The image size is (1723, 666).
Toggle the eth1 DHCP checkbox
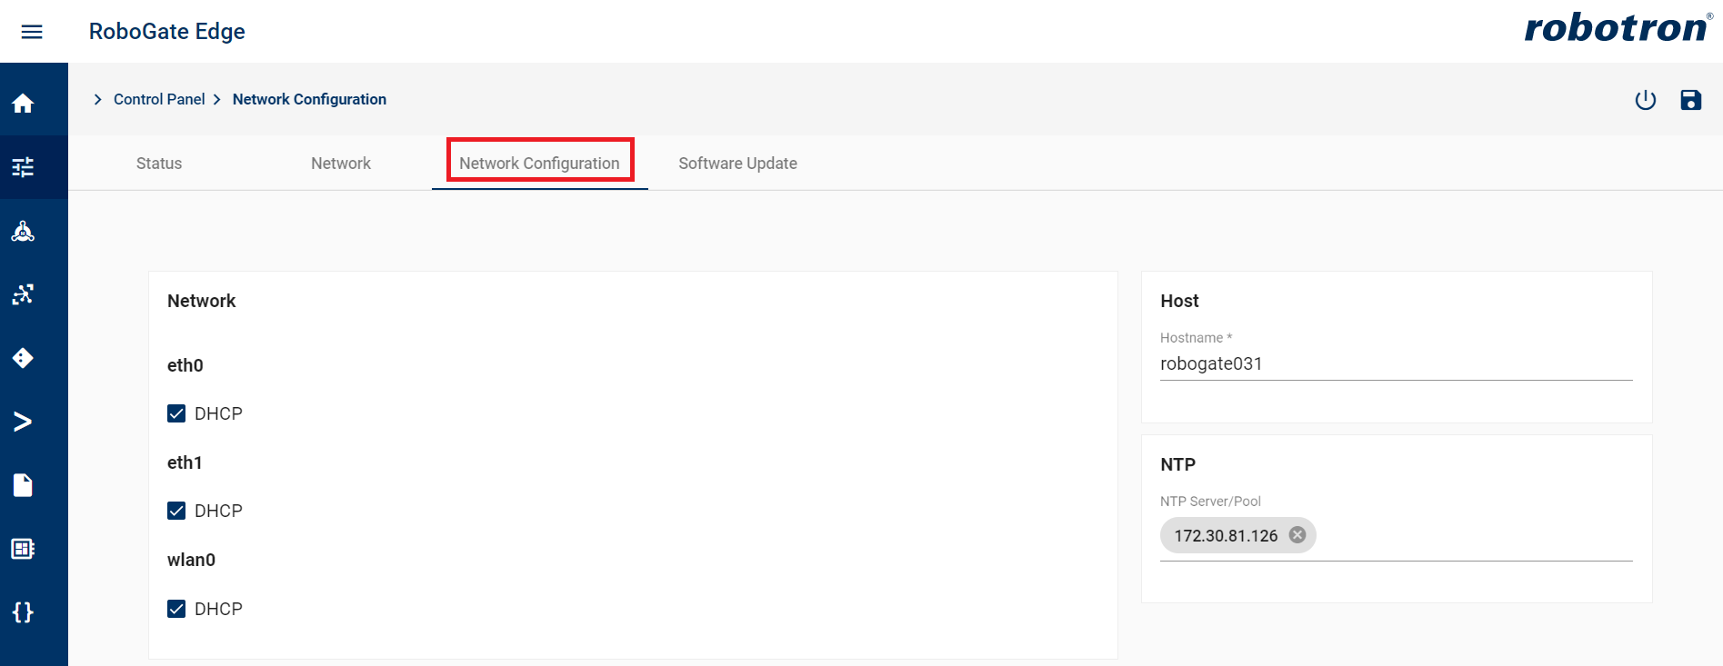[x=176, y=511]
